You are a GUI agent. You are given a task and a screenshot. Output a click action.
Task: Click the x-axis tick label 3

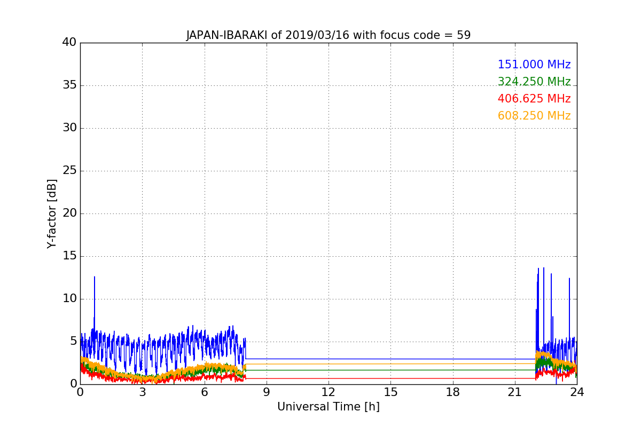pyautogui.click(x=142, y=392)
